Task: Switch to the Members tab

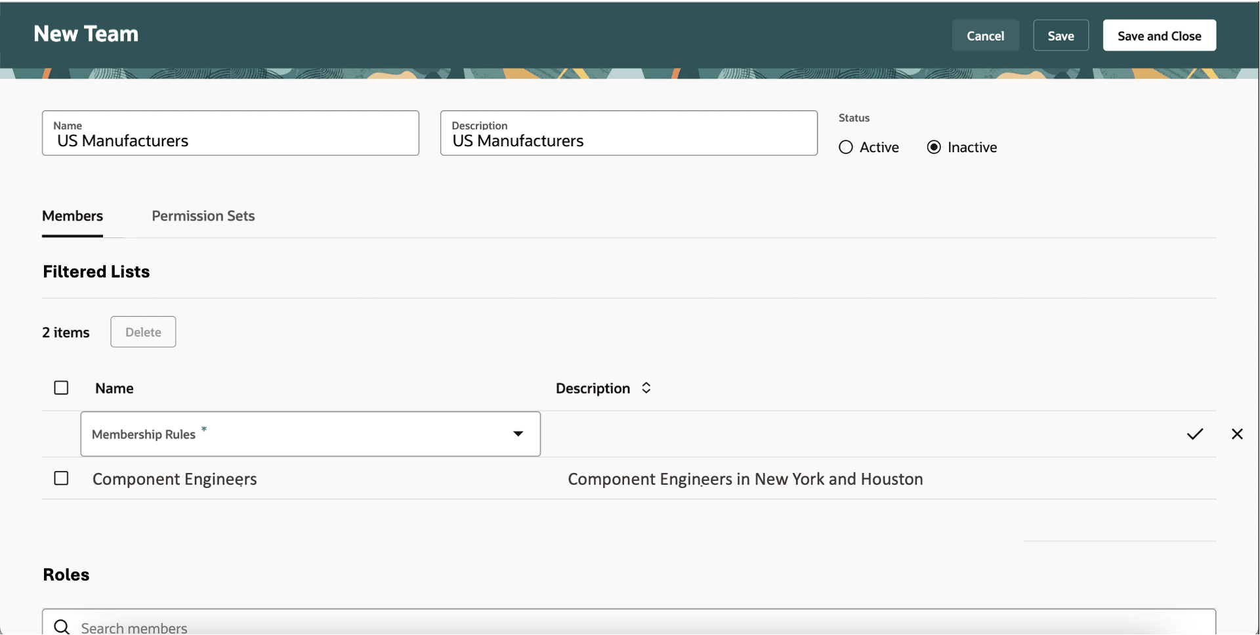Action: 72,216
